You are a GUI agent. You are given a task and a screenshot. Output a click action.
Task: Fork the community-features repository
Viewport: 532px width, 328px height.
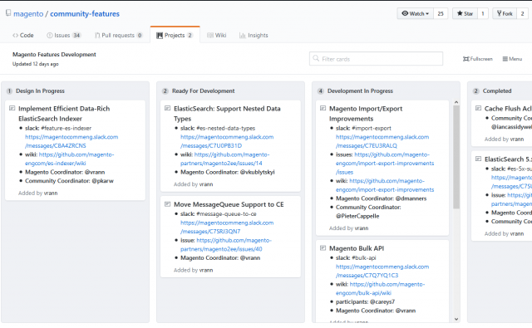(x=505, y=13)
